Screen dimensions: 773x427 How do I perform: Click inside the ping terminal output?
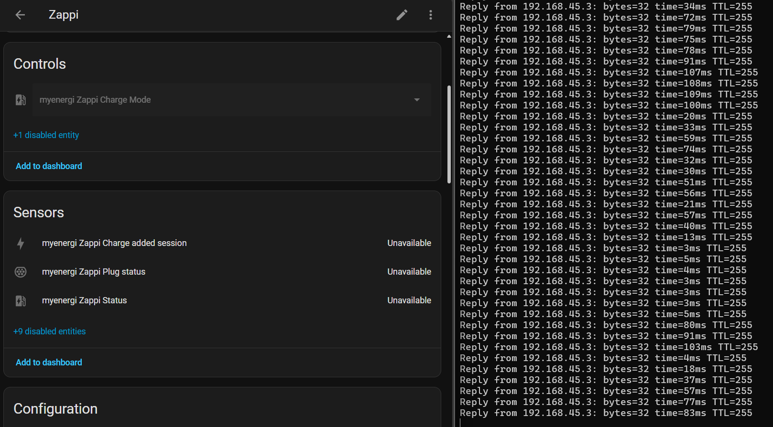coord(612,215)
